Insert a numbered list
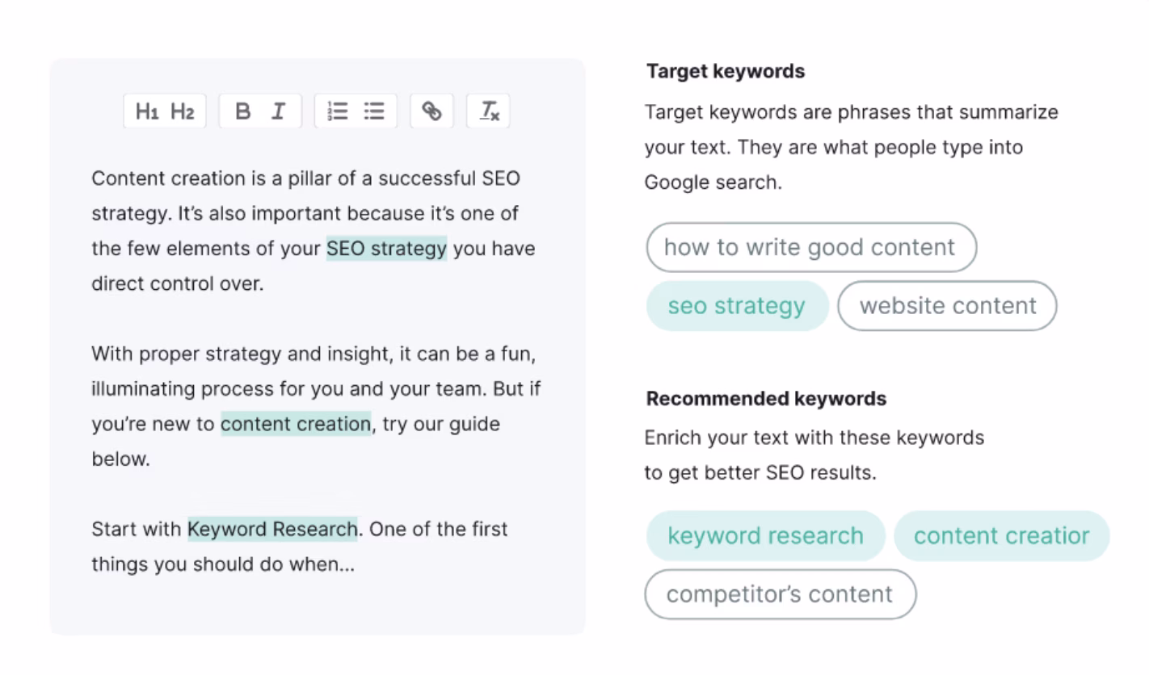 [x=338, y=111]
